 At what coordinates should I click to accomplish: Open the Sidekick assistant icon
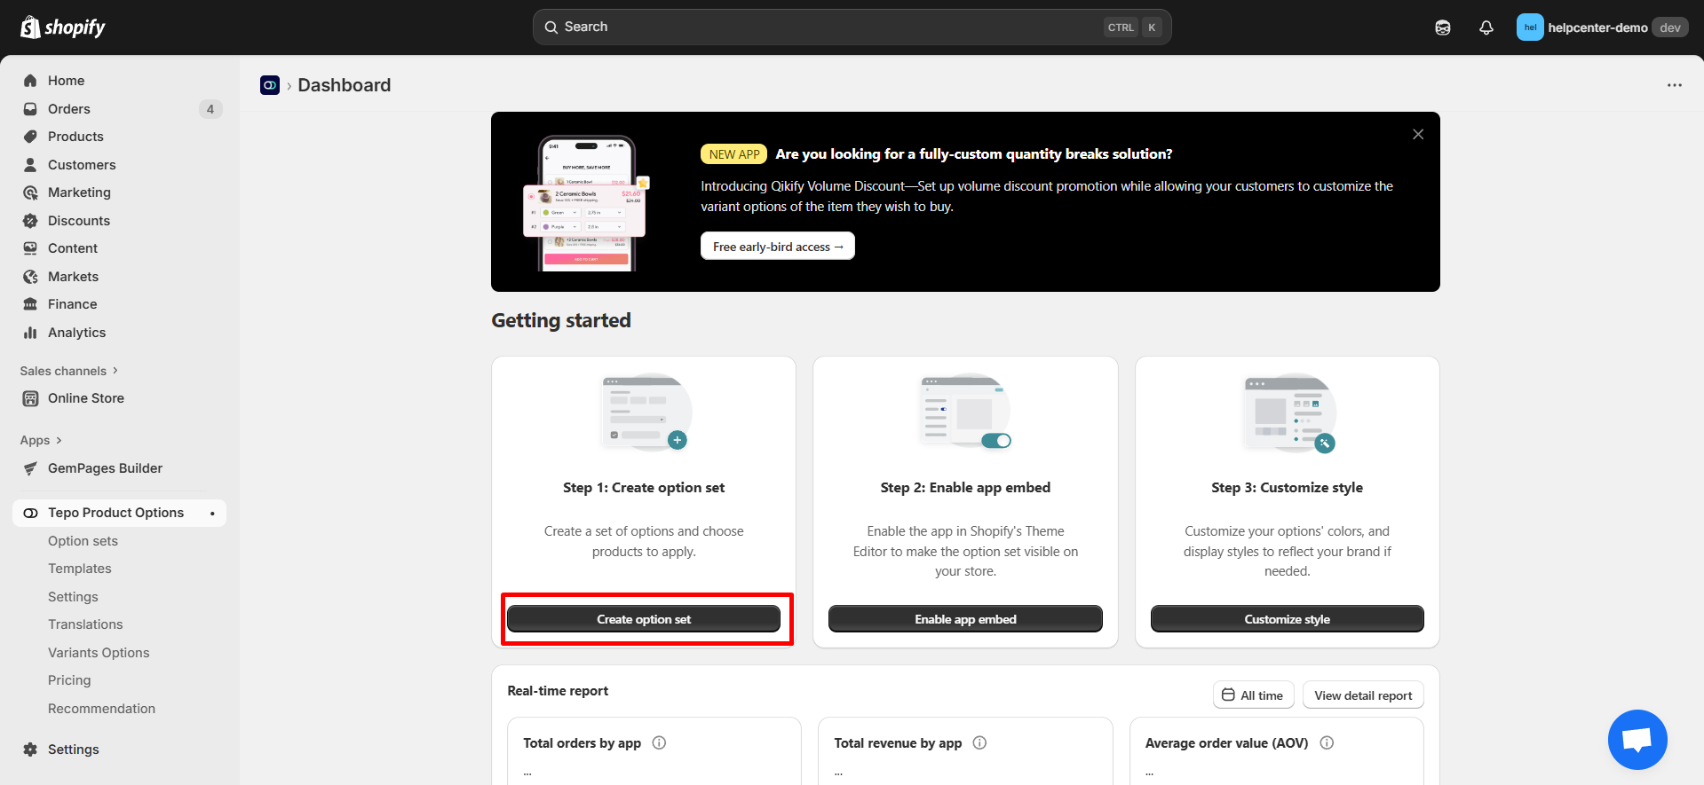(1443, 27)
